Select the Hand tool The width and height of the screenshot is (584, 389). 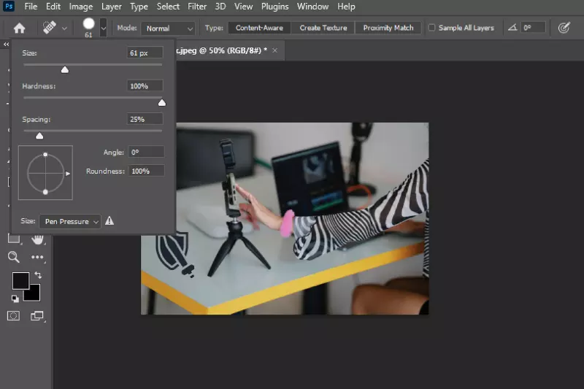pos(38,239)
